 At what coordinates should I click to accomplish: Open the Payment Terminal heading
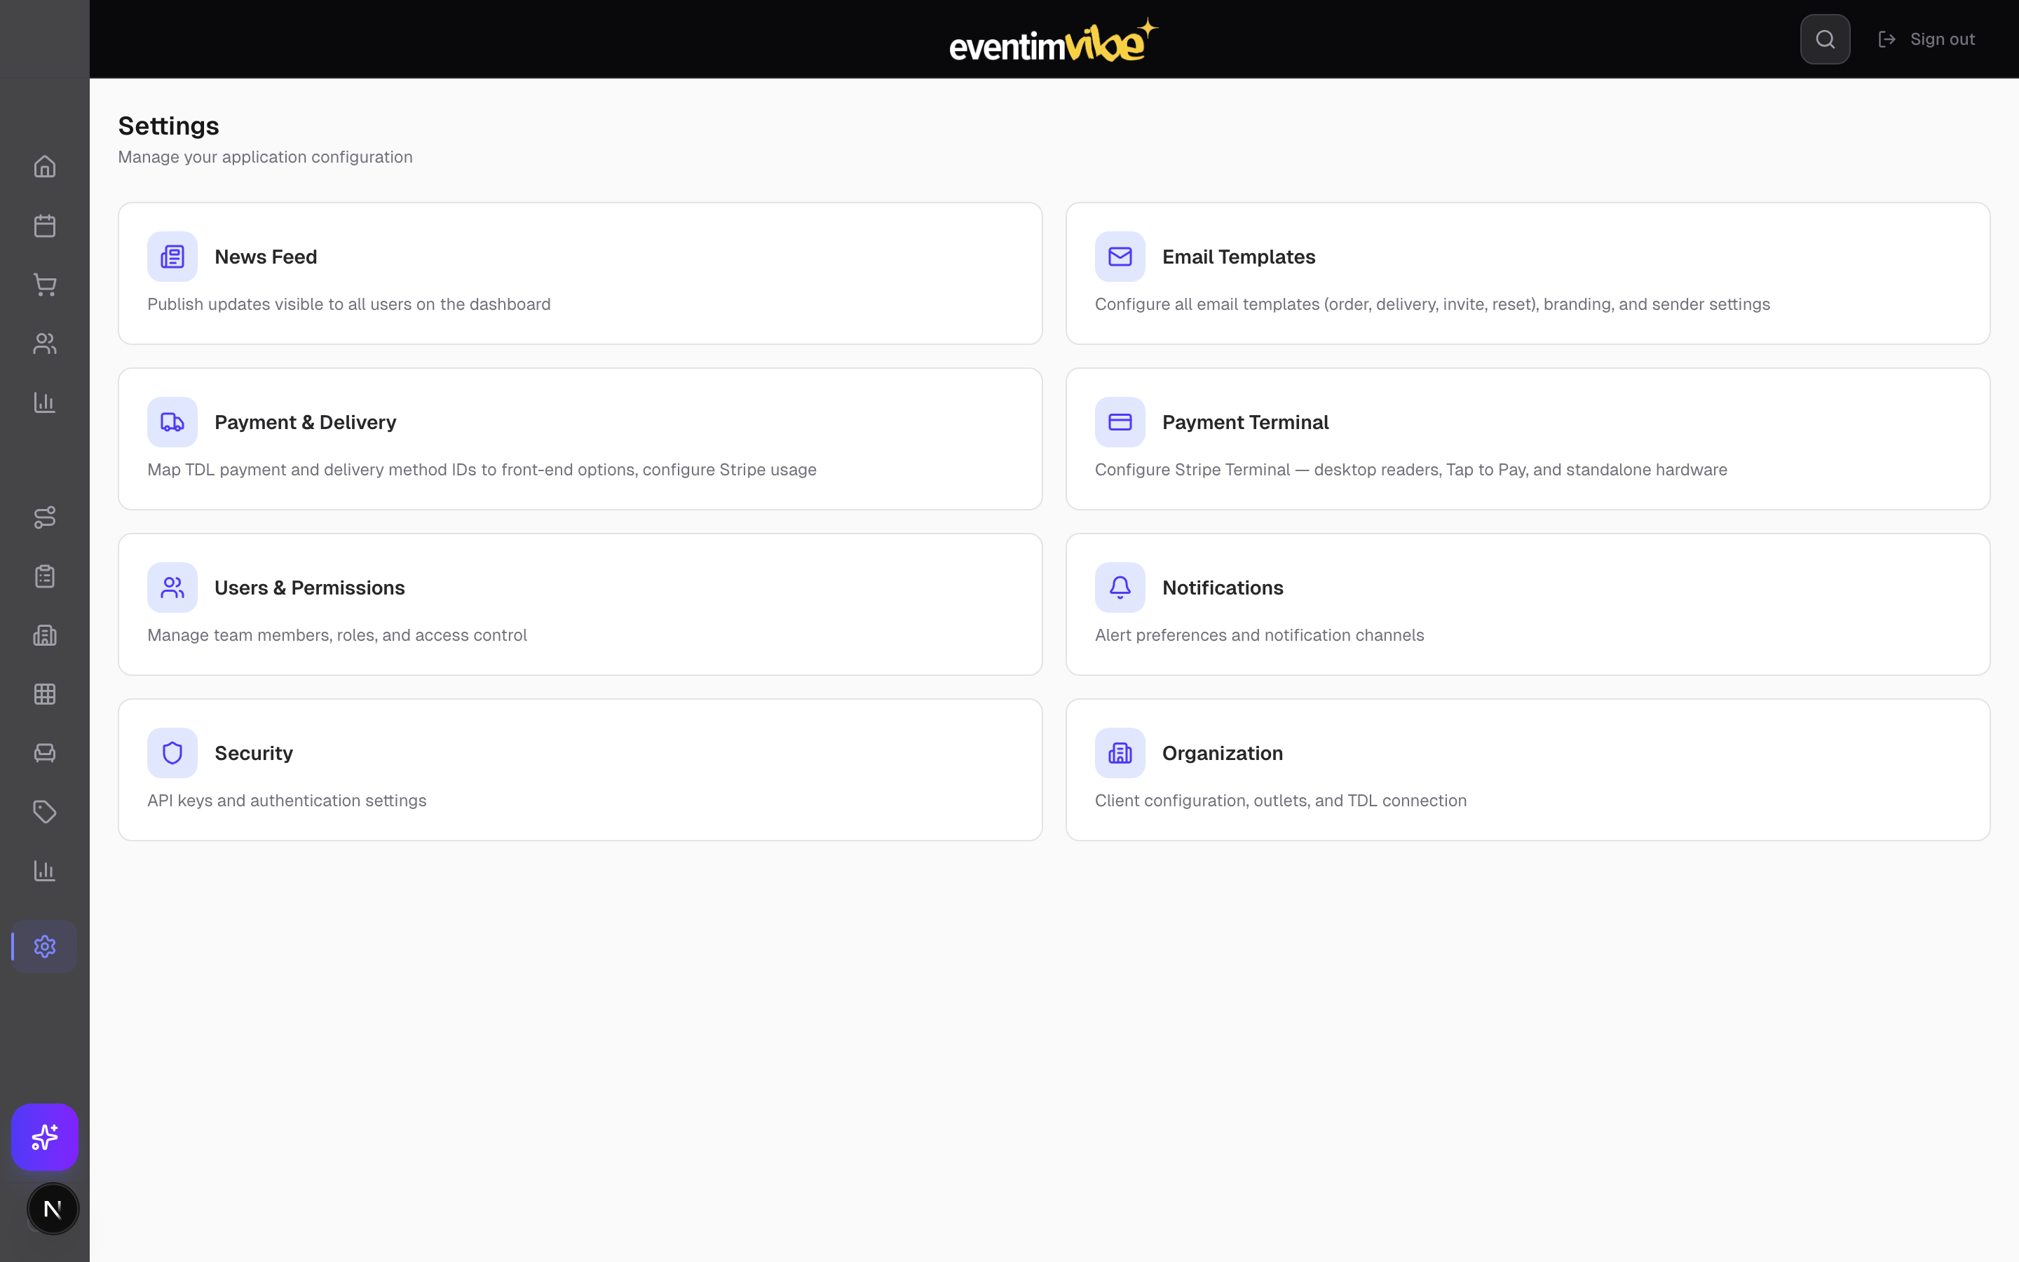pos(1245,422)
